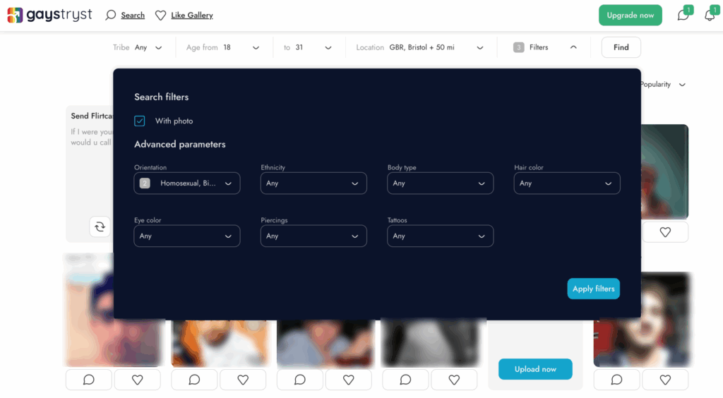Viewport: 723px width, 398px height.
Task: Click the gaystryst logo icon
Action: tap(15, 15)
